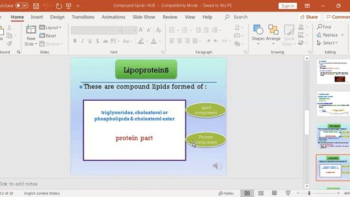350x197 pixels.
Task: Open the Arrange menu
Action: tap(273, 34)
